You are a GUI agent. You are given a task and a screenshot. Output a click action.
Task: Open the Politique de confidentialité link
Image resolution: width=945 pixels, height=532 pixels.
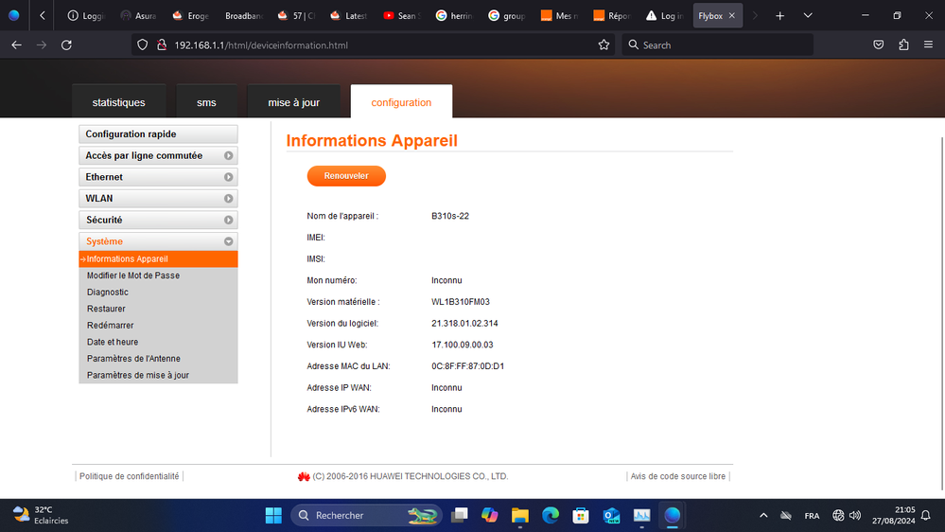[129, 476]
